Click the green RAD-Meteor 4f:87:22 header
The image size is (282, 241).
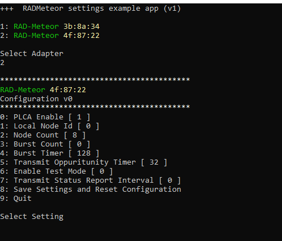tap(43, 90)
